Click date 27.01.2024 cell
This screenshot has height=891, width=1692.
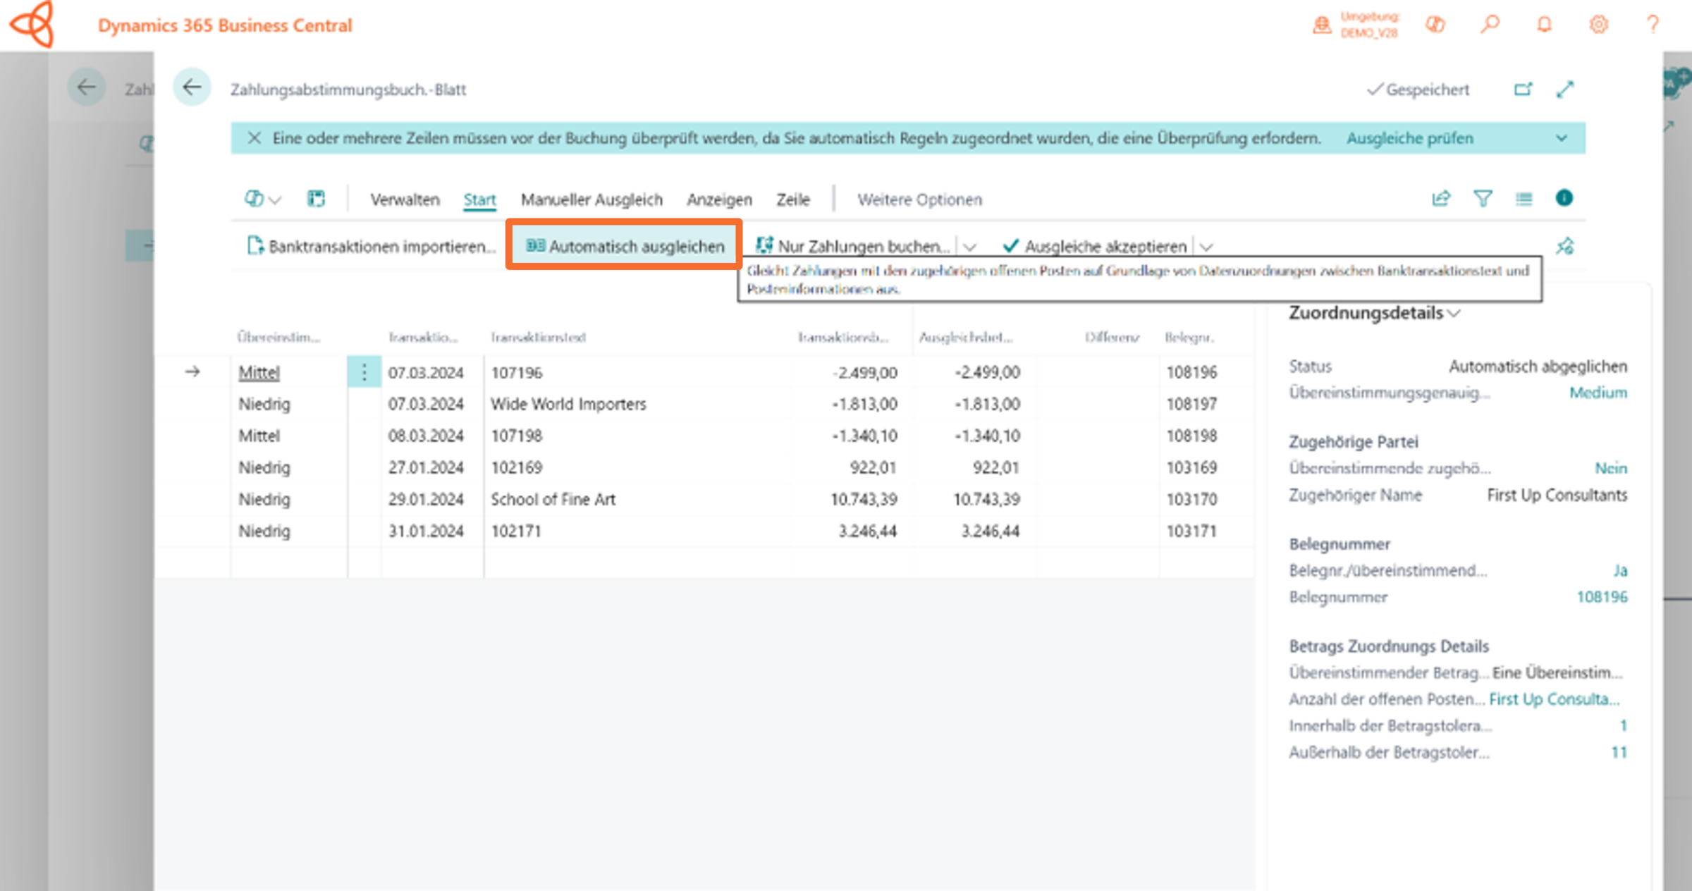426,467
